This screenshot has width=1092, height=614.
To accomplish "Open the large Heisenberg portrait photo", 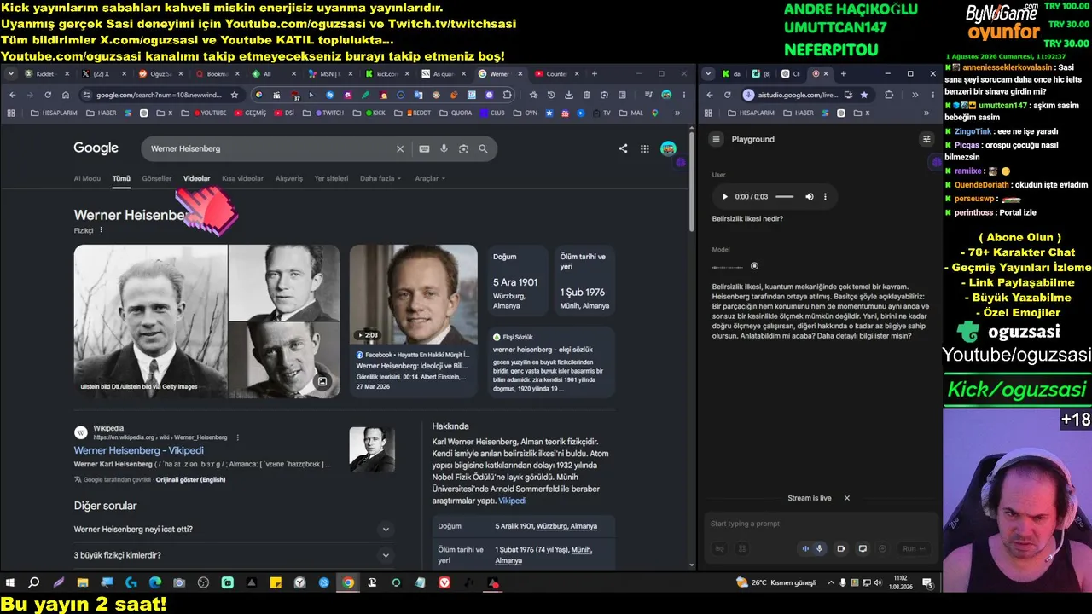I will click(151, 321).
